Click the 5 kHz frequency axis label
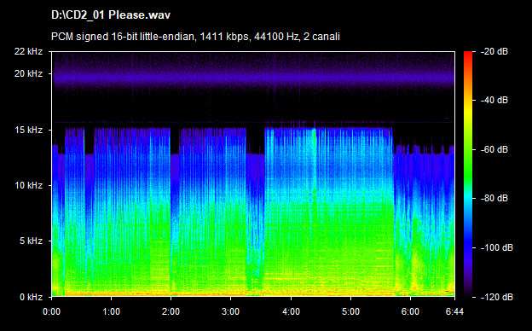Image resolution: width=532 pixels, height=331 pixels. click(31, 241)
